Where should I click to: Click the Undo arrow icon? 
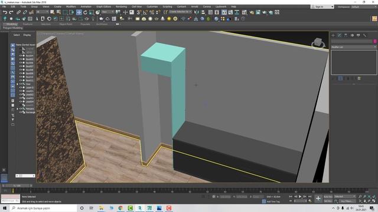tap(5, 12)
